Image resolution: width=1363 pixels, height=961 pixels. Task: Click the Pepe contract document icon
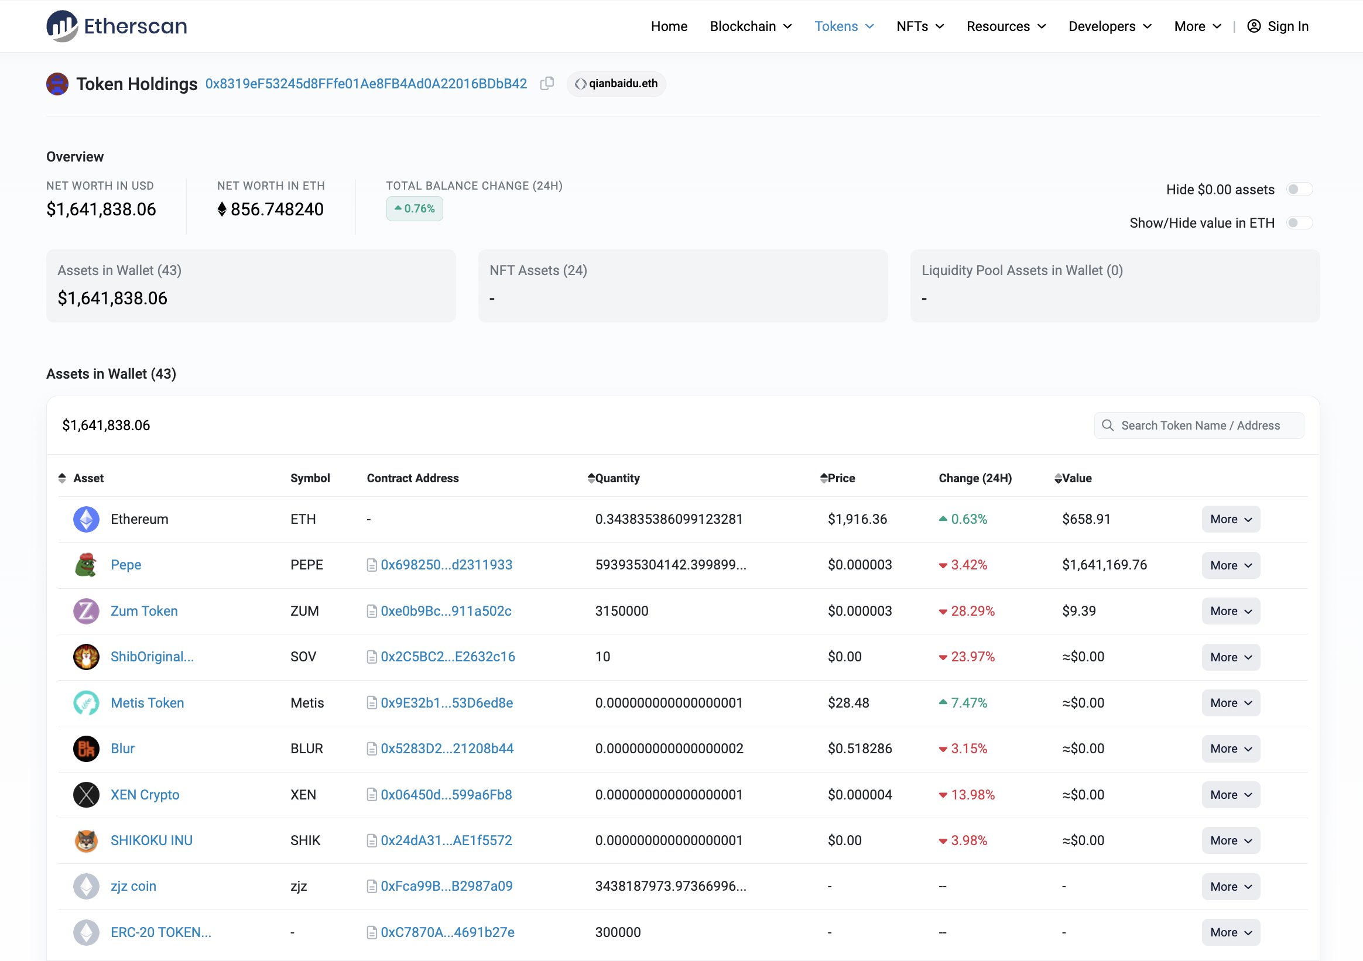(x=372, y=565)
